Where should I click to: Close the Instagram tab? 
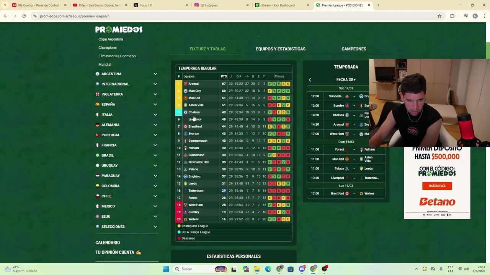(x=247, y=5)
